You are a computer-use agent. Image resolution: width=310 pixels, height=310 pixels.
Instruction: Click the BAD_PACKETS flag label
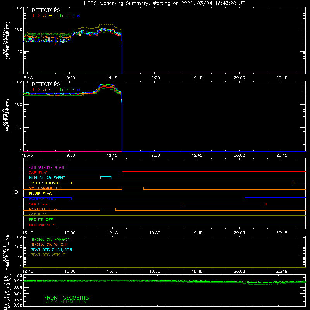pyautogui.click(x=42, y=225)
